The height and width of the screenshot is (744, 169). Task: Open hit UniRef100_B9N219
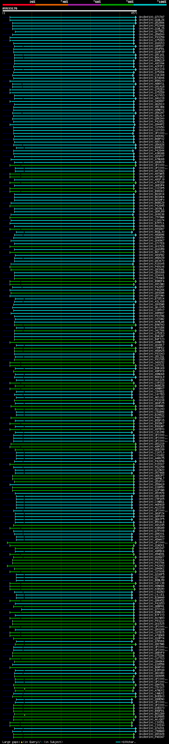[x=152, y=60]
